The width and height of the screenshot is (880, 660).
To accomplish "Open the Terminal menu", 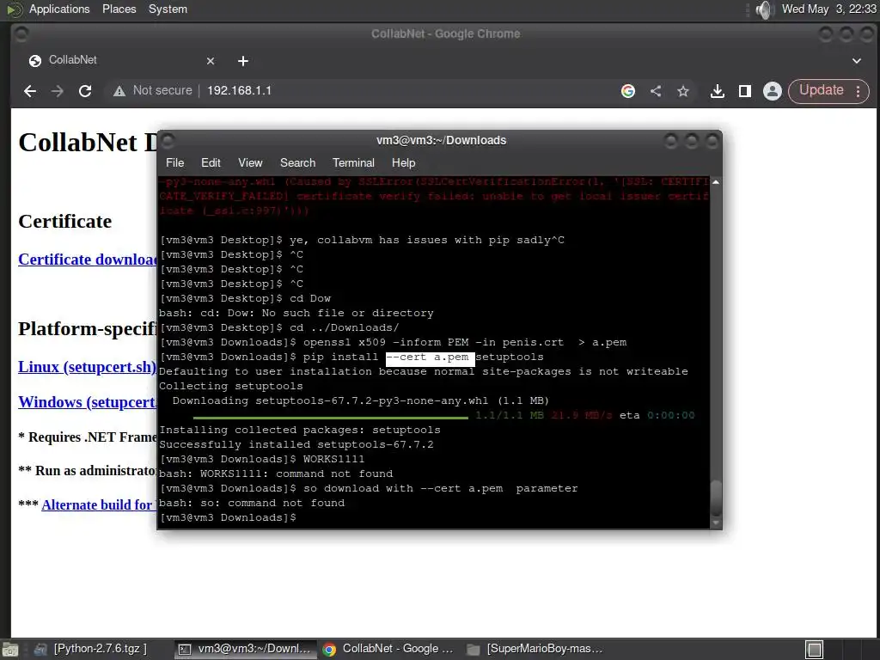I will click(353, 162).
